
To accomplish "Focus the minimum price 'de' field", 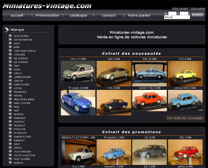I will [x=172, y=13].
